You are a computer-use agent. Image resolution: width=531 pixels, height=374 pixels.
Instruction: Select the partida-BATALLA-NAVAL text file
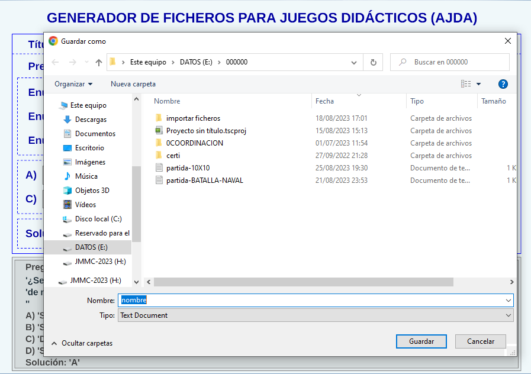click(x=204, y=180)
